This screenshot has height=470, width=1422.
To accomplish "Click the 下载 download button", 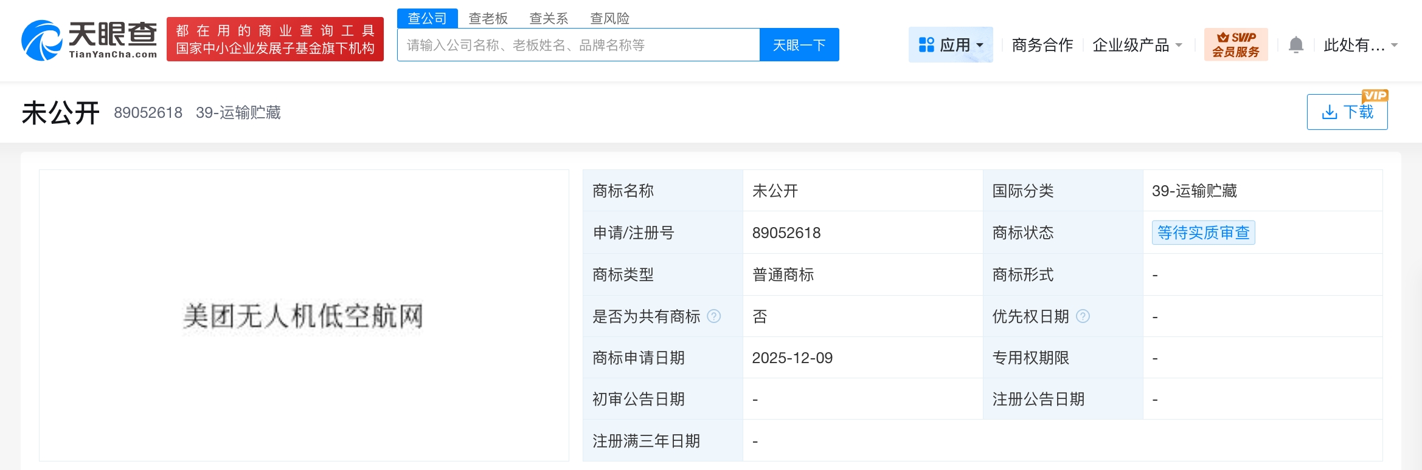I will (x=1347, y=112).
